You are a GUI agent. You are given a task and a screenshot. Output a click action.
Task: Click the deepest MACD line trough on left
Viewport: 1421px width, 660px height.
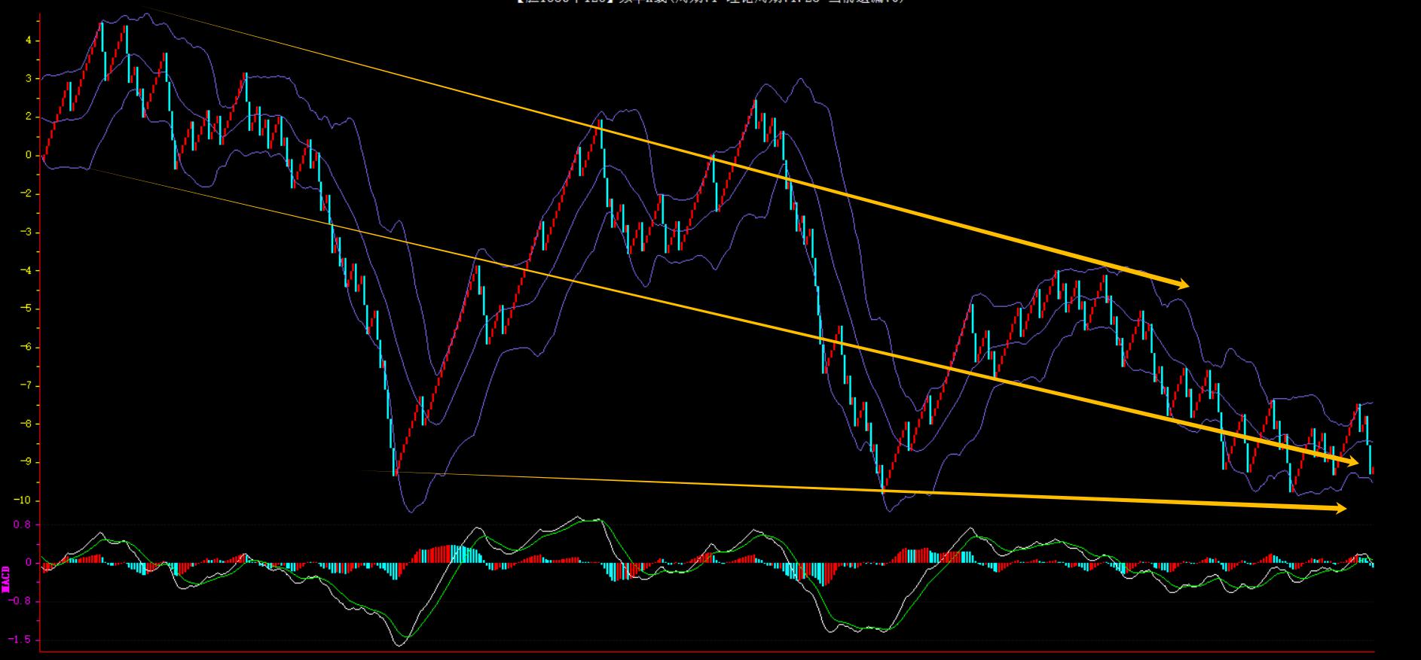click(x=399, y=643)
